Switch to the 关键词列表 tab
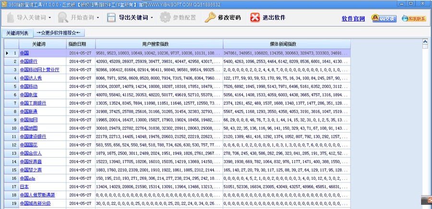The image size is (432, 209). [x=17, y=33]
